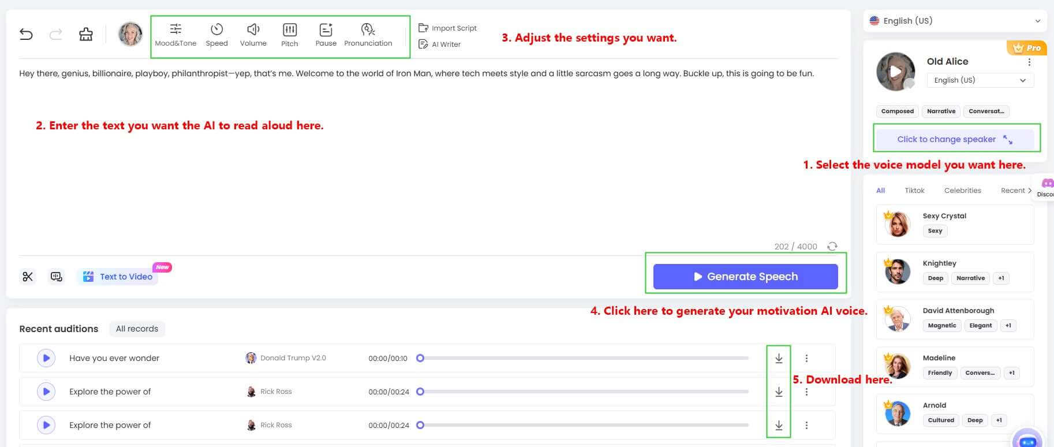
Task: Open the Mood&Tone settings
Action: click(175, 35)
